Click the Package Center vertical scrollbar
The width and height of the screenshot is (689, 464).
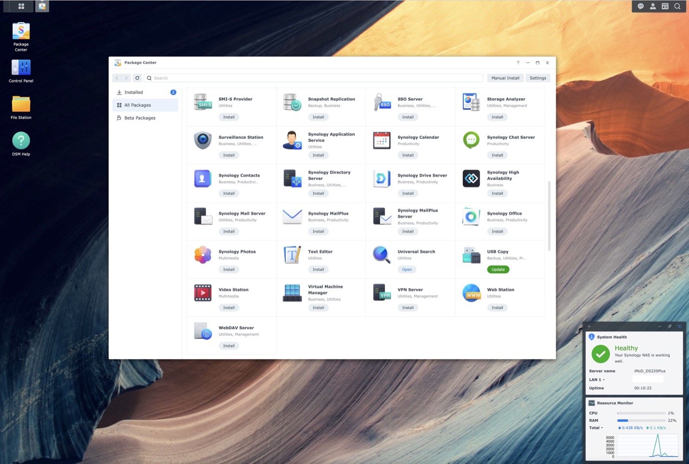point(549,216)
